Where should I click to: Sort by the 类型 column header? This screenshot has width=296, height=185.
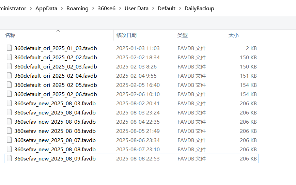click(x=183, y=35)
